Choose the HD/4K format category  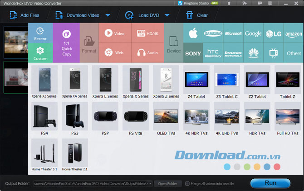pyautogui.click(x=148, y=33)
